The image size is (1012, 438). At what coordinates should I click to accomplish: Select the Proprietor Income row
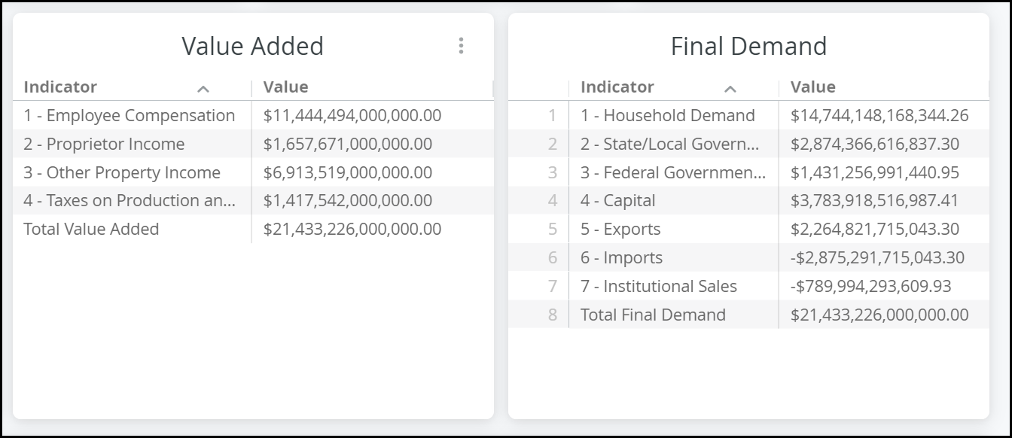[253, 144]
